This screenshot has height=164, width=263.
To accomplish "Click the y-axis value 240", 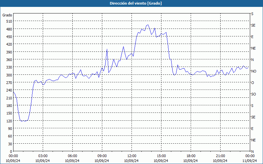I will (x=10, y=90).
